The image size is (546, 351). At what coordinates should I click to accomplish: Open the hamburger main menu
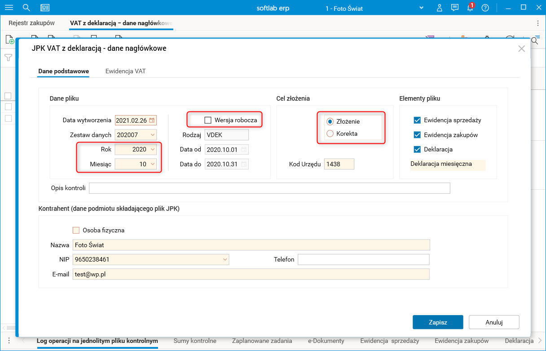pyautogui.click(x=9, y=8)
